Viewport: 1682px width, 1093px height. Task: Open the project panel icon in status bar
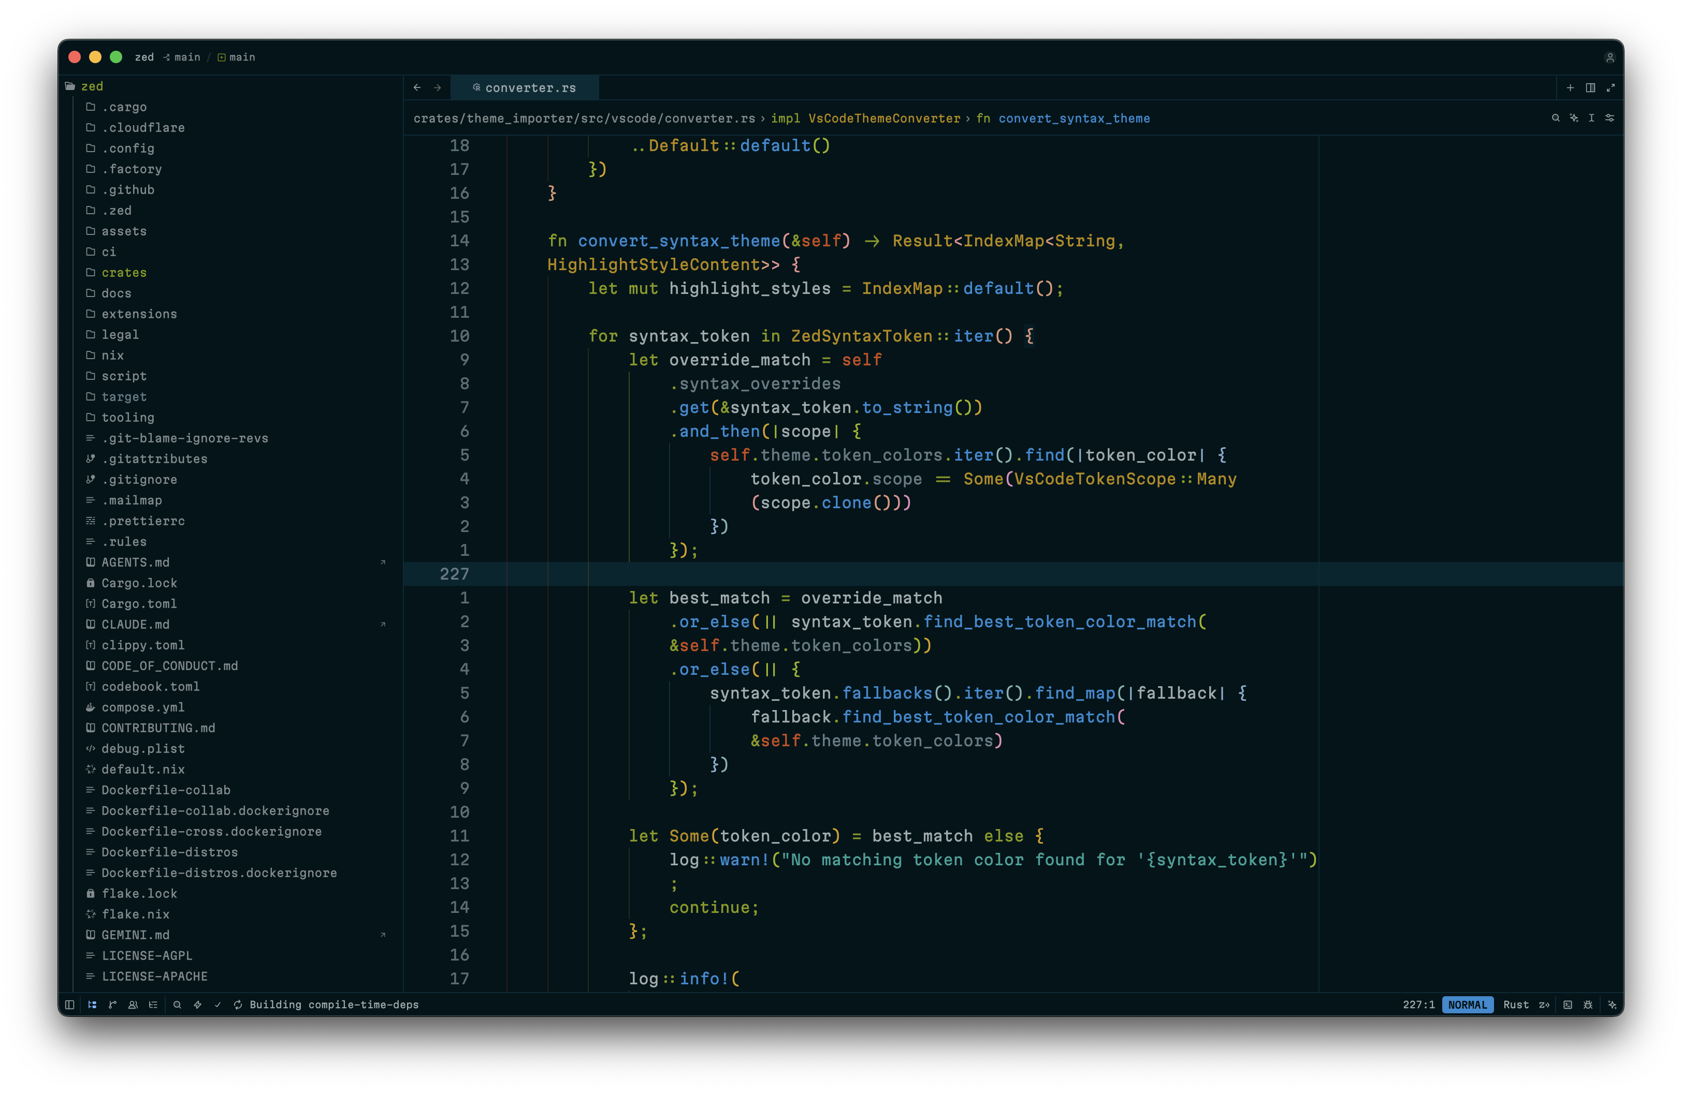click(x=93, y=1004)
